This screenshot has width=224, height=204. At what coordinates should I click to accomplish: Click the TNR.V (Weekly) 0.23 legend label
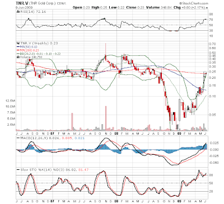pyautogui.click(x=39, y=43)
